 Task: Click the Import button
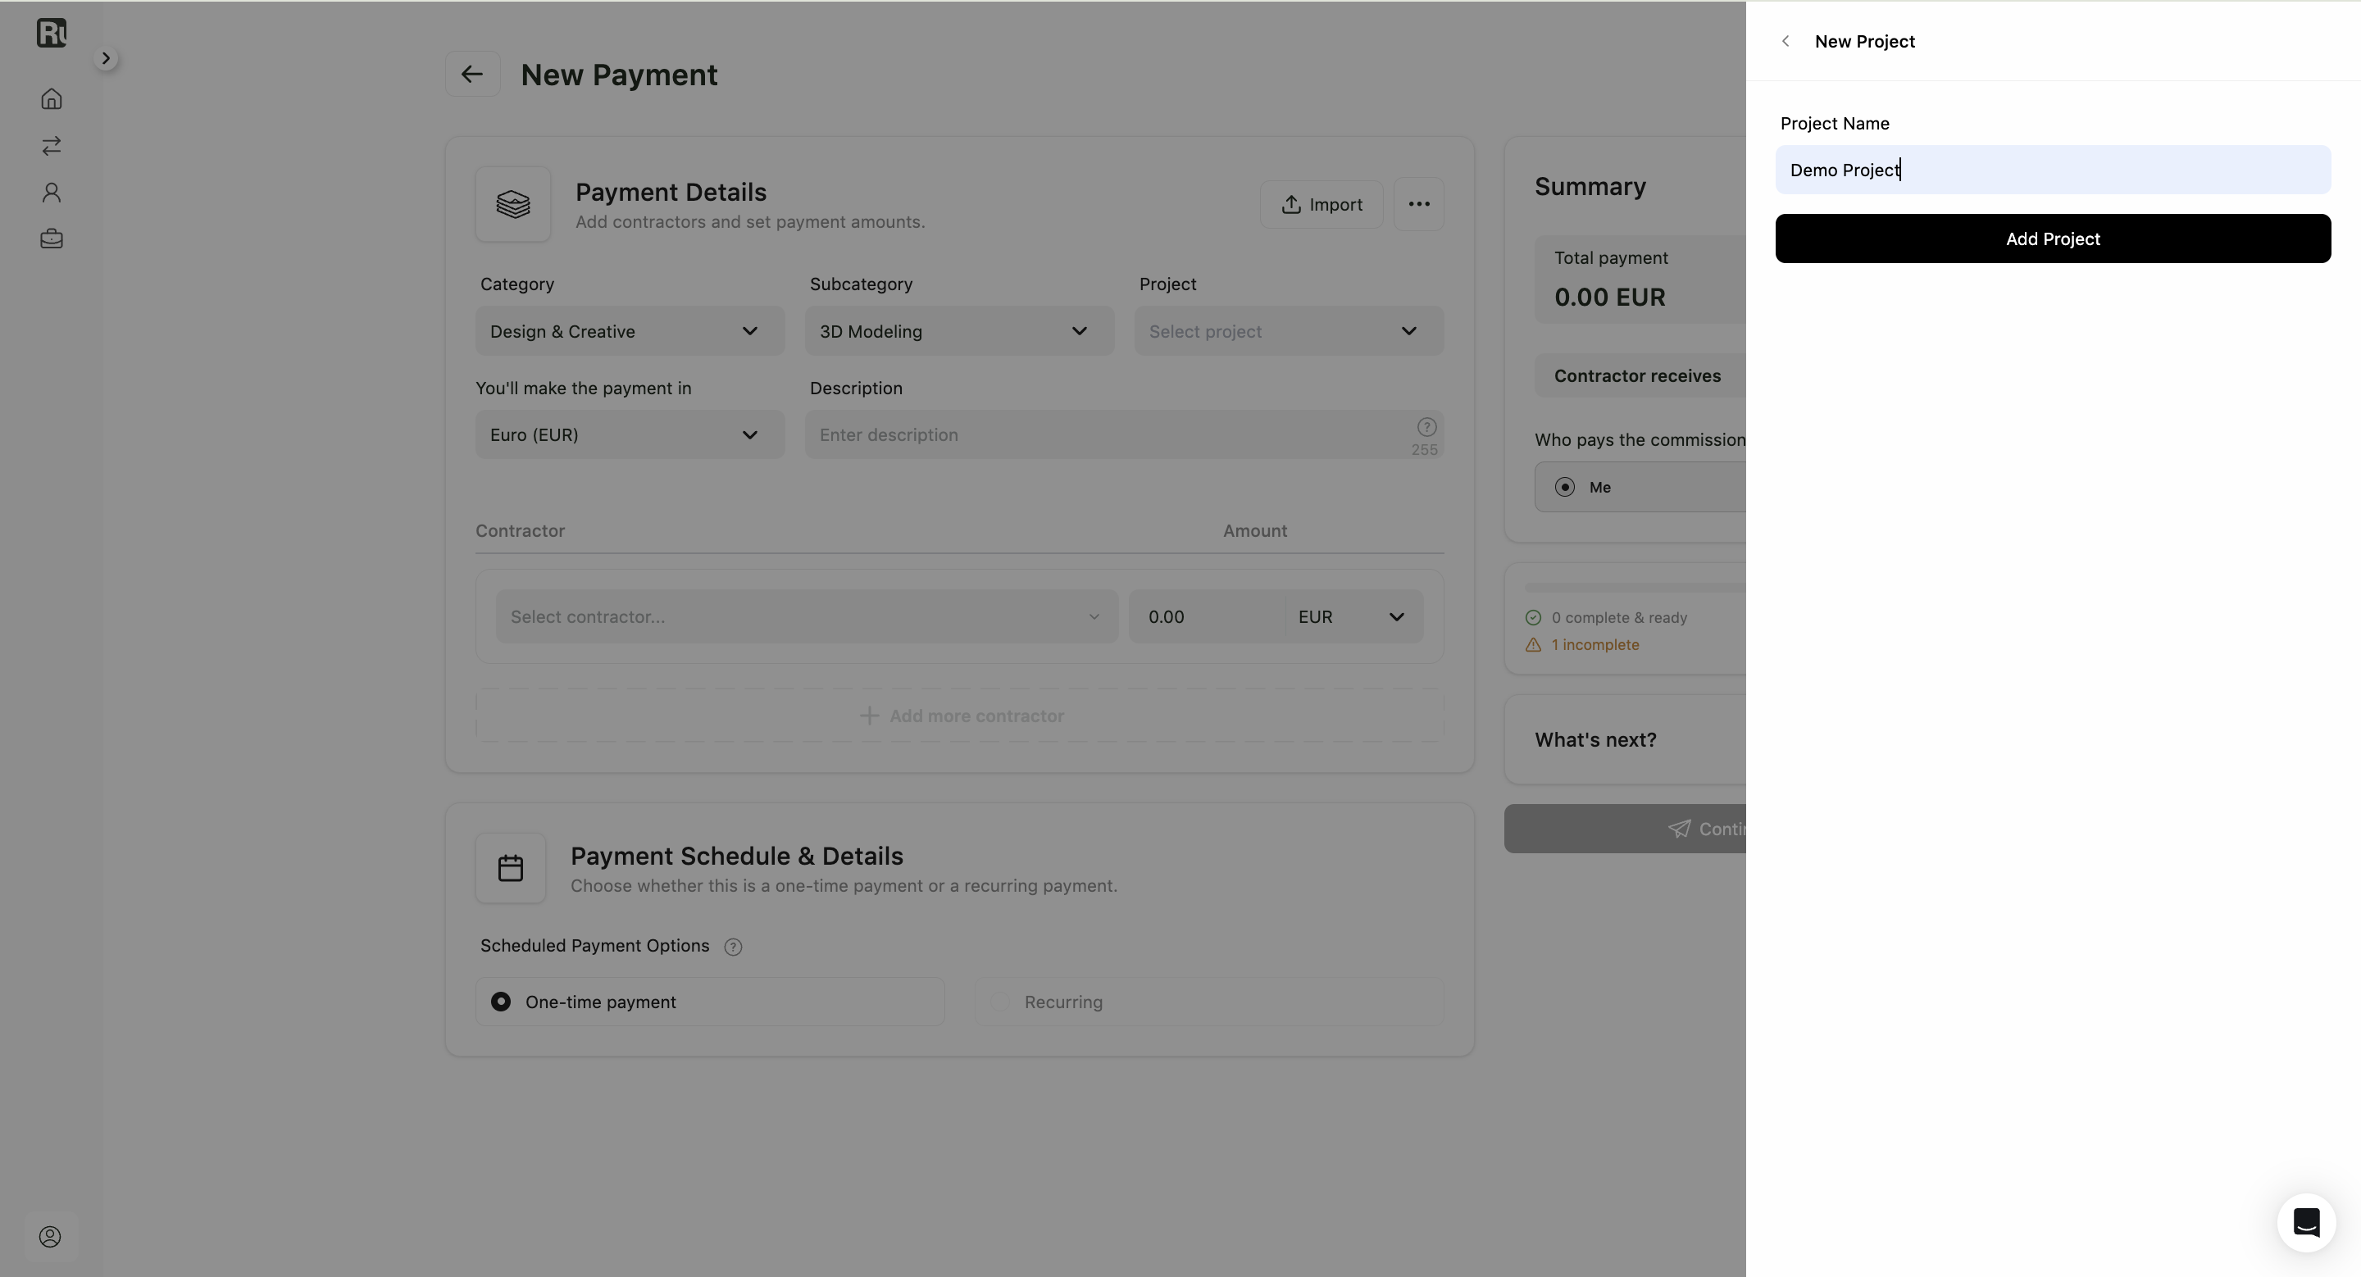[x=1321, y=204]
